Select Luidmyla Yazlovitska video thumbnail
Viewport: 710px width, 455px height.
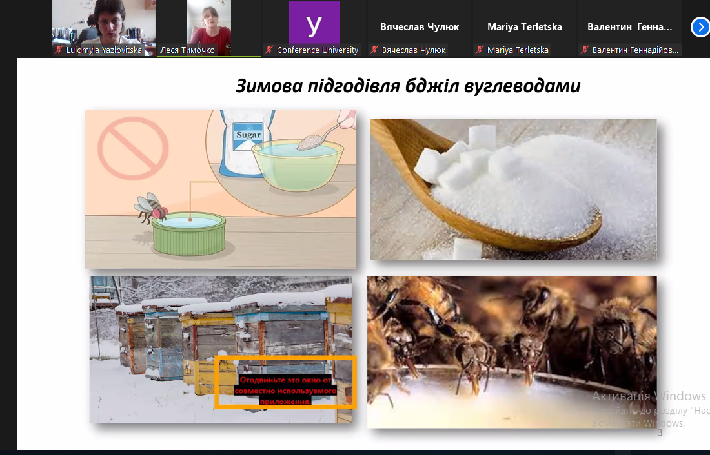[104, 28]
